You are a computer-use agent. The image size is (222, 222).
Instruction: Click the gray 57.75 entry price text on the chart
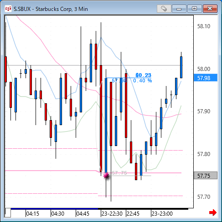[x=119, y=173]
